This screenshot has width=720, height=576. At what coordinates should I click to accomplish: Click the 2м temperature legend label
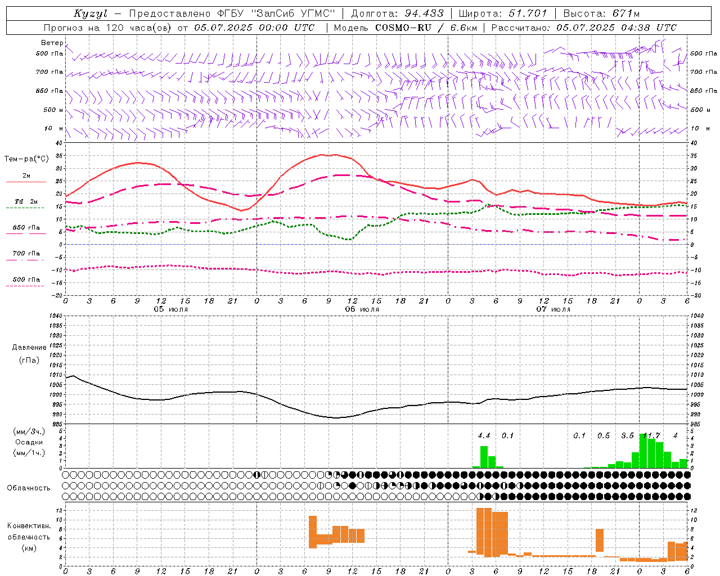(x=26, y=175)
